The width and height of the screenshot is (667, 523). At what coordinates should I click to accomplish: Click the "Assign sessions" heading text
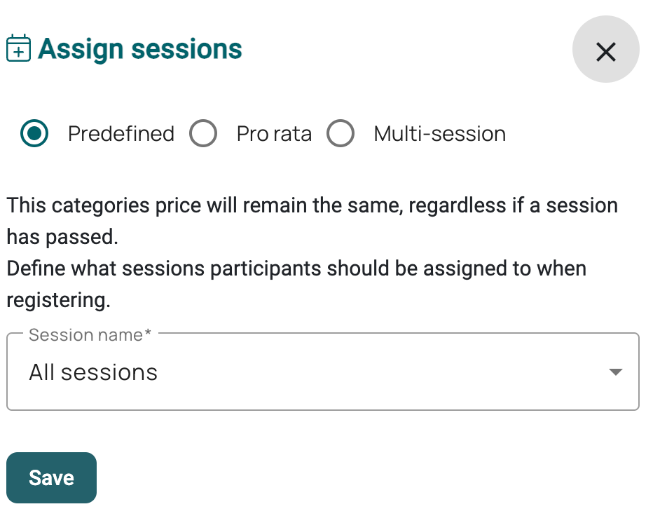pyautogui.click(x=140, y=49)
